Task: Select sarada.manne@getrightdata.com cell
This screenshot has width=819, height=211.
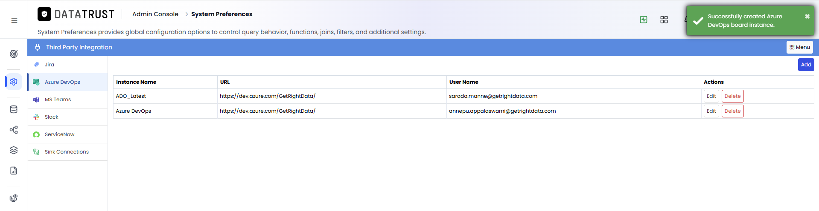Action: pyautogui.click(x=574, y=96)
